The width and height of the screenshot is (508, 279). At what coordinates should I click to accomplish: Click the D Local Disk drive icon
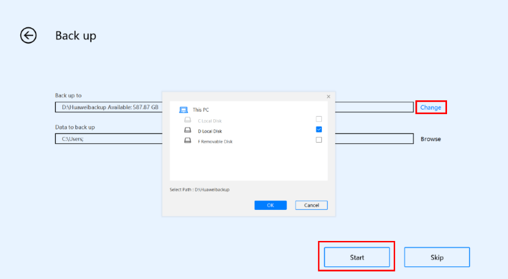click(x=187, y=130)
